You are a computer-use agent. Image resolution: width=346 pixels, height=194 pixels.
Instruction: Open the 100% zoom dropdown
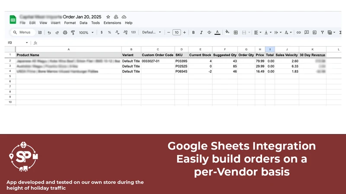pos(86,33)
